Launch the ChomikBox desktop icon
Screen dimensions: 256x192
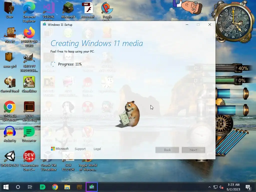(x=29, y=84)
